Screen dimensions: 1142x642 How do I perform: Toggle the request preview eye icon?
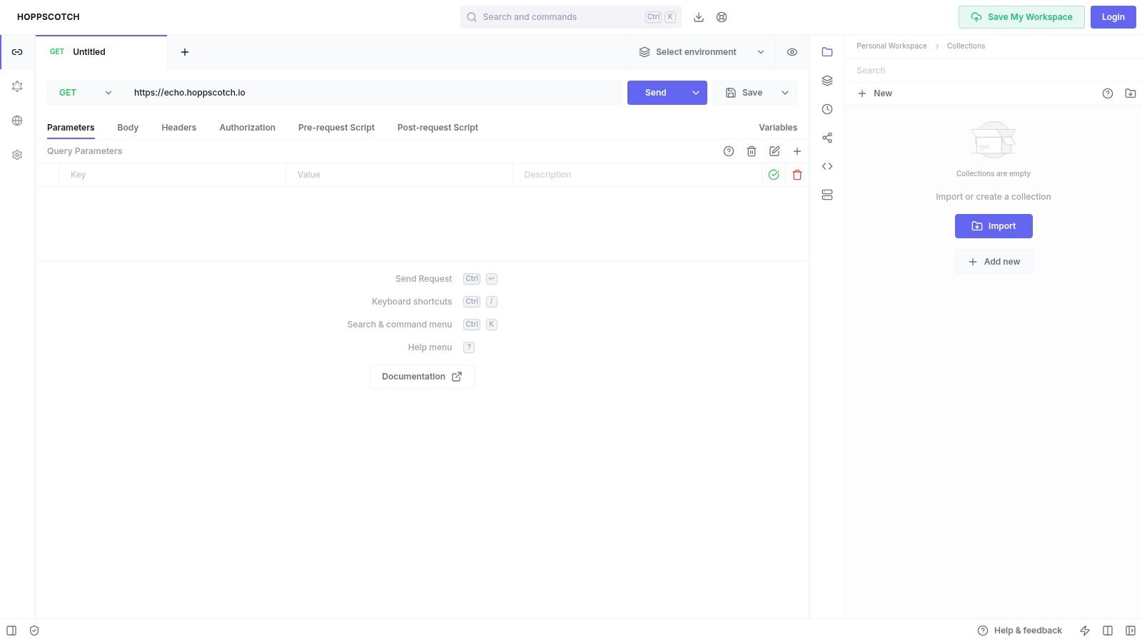tap(792, 51)
